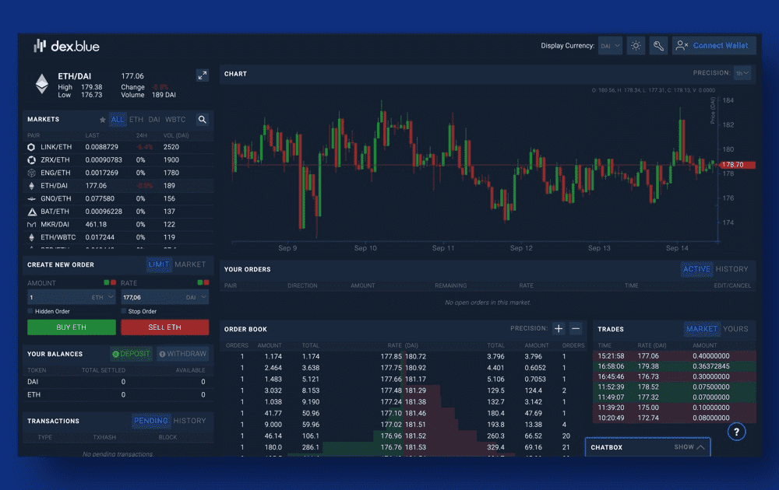Open the ETH currency dropdown under Amount
Screen dimensions: 779x490
point(105,296)
